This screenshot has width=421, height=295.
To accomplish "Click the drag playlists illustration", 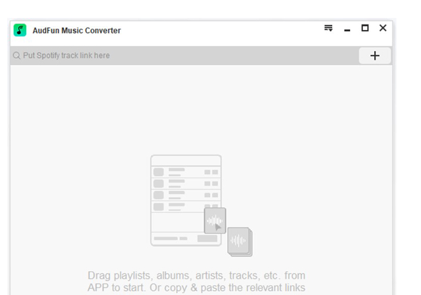I will pos(201,206).
